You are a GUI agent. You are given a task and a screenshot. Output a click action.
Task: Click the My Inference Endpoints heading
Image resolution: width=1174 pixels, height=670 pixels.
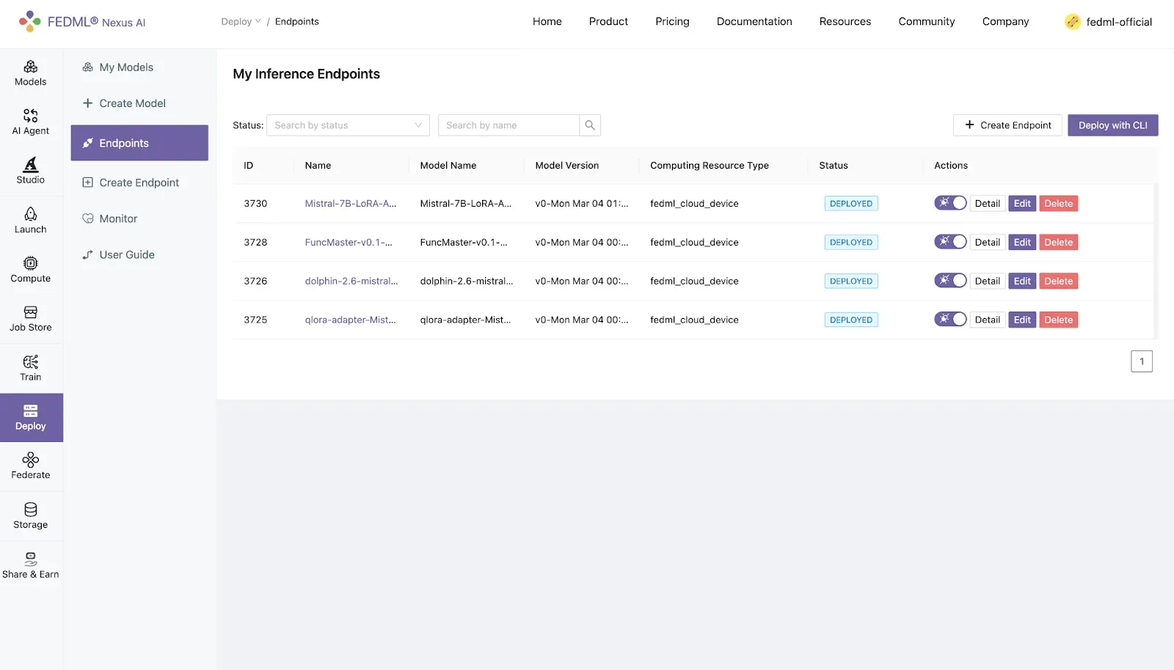(307, 74)
